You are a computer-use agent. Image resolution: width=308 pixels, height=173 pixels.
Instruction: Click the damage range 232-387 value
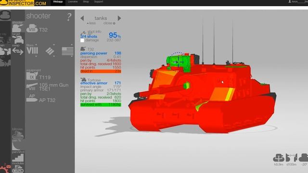pyautogui.click(x=114, y=40)
